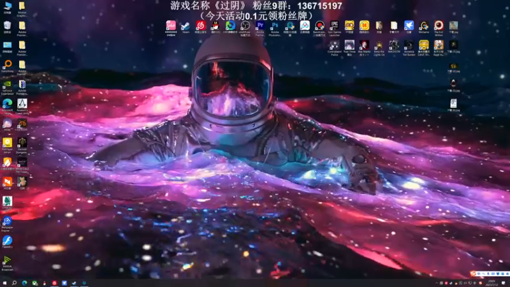Click the taskbar clock and date
The width and height of the screenshot is (510, 287).
[492, 283]
